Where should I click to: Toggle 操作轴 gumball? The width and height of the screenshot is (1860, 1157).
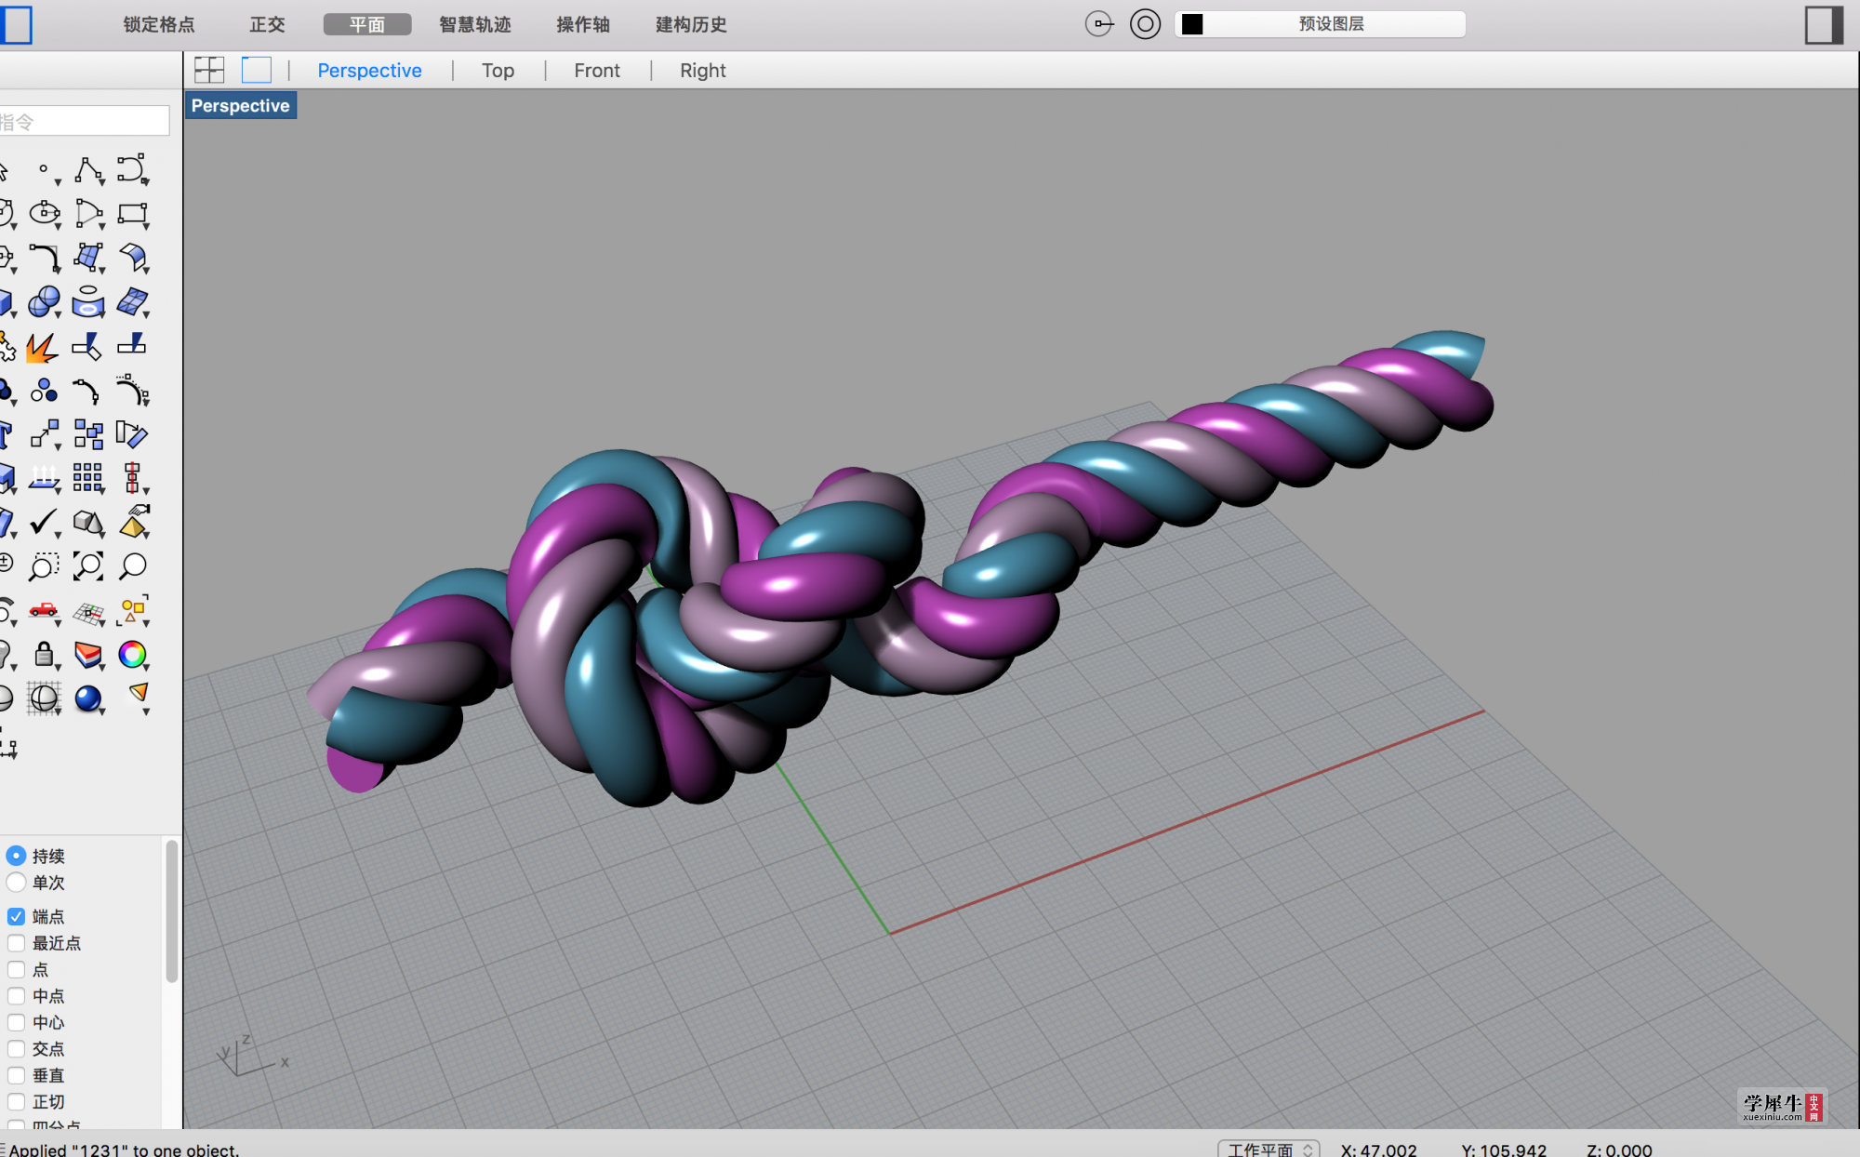click(583, 24)
